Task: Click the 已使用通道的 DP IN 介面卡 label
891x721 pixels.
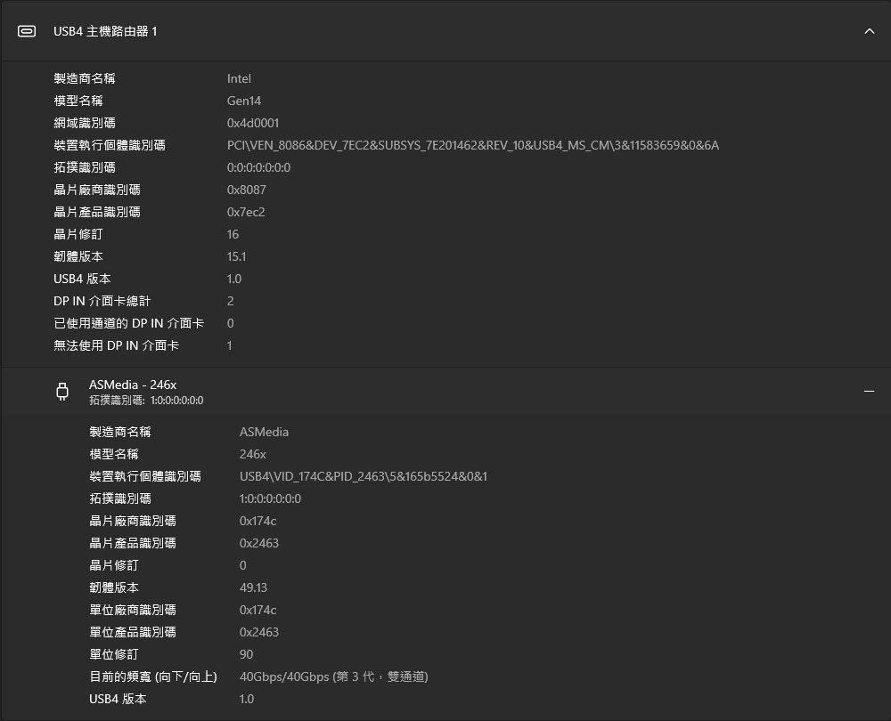Action: (128, 323)
